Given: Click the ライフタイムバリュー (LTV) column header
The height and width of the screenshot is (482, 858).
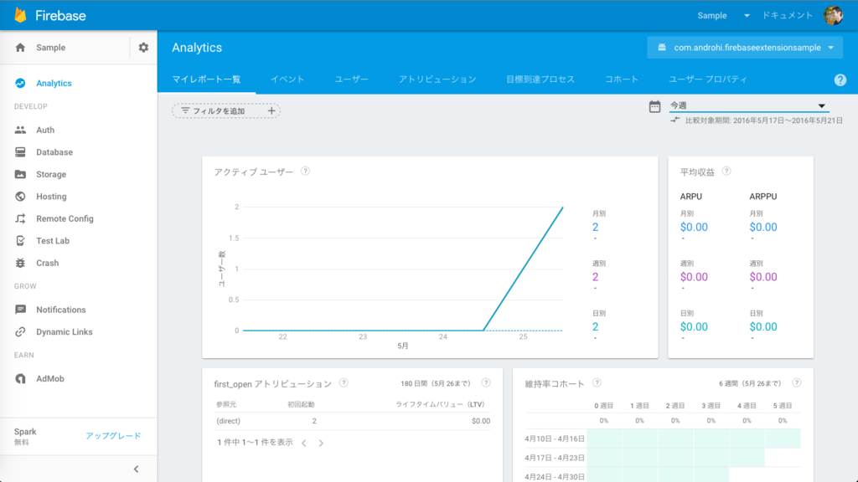Looking at the screenshot, I should pyautogui.click(x=440, y=404).
